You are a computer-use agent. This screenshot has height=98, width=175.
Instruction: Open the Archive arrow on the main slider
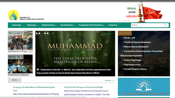coord(113,33)
